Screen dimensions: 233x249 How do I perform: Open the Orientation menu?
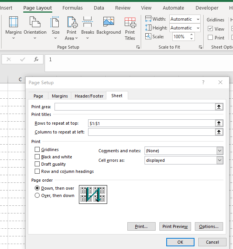click(x=35, y=28)
